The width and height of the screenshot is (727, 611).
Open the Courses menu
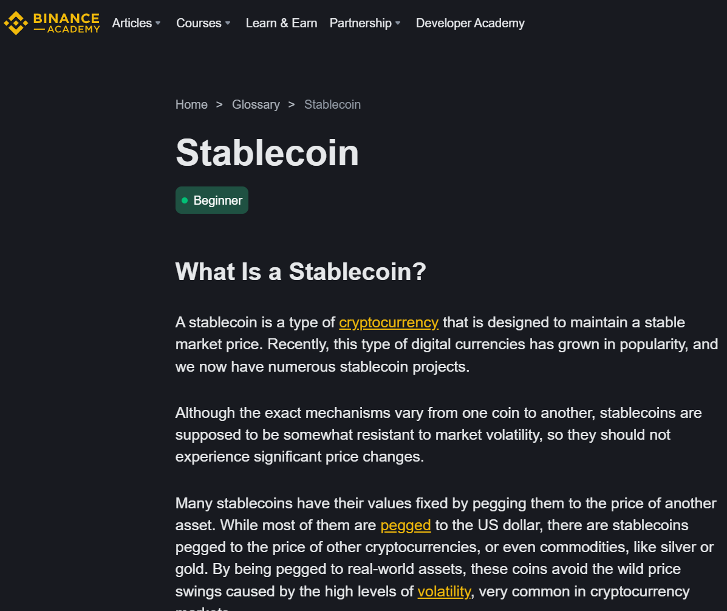(199, 23)
